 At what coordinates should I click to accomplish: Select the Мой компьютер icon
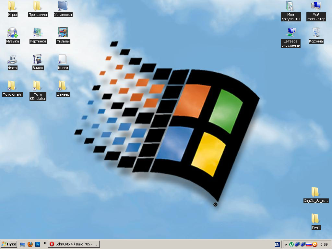pyautogui.click(x=316, y=11)
